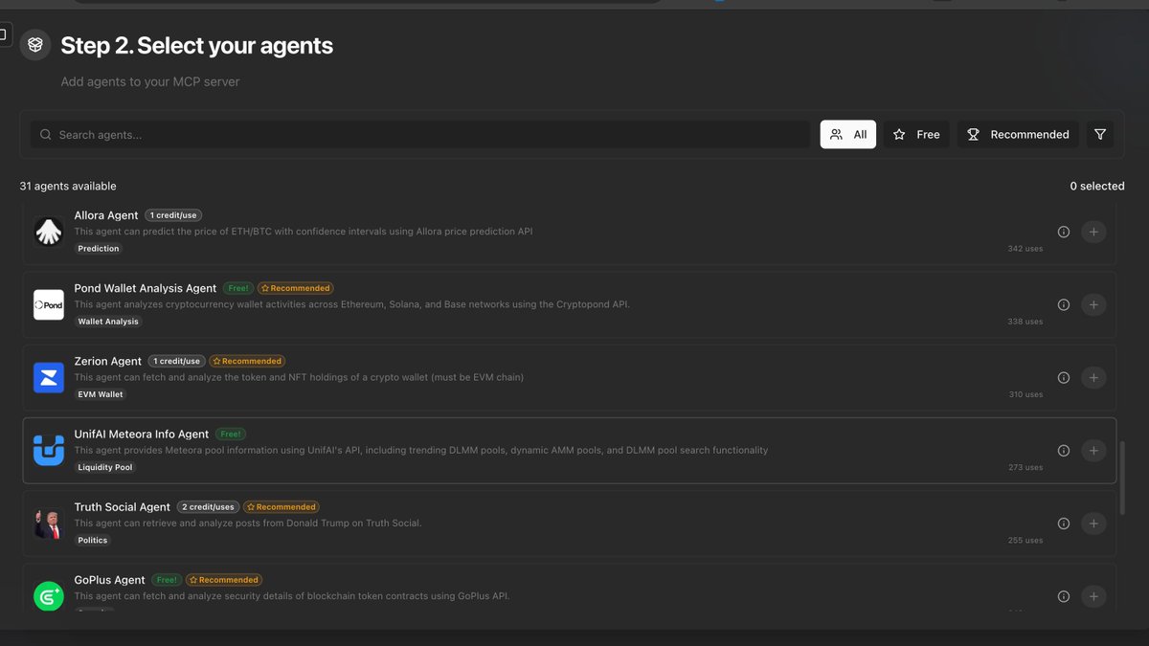Screen dimensions: 1149x646
Task: Click the Prediction tag on Allora Agent
Action: [99, 249]
